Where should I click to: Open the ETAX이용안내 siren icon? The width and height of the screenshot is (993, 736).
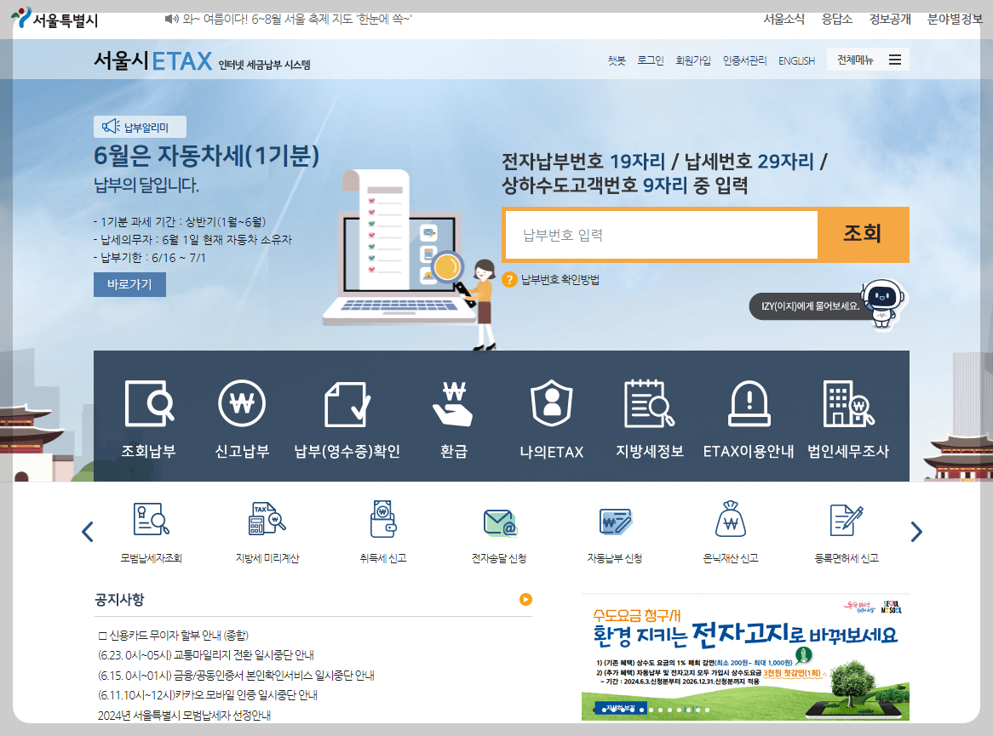point(749,403)
